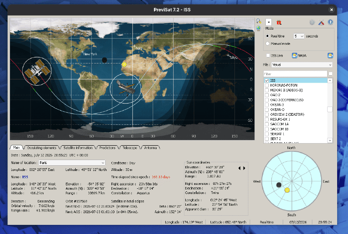Check the MIDORI II (ADEOS-II) checkbox
The height and width of the screenshot is (234, 348).
267,90
